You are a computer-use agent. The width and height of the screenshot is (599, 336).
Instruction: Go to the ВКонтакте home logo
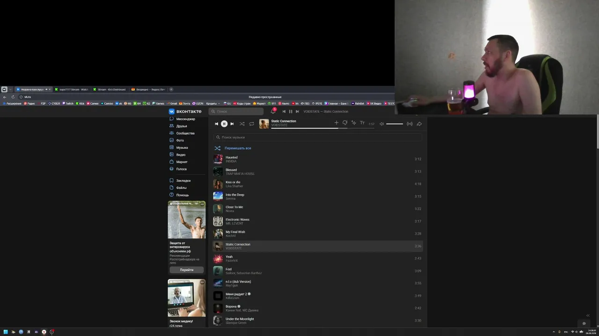(x=185, y=112)
